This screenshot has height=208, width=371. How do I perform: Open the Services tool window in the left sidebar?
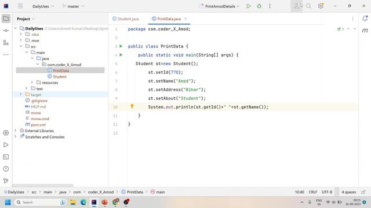point(6,133)
